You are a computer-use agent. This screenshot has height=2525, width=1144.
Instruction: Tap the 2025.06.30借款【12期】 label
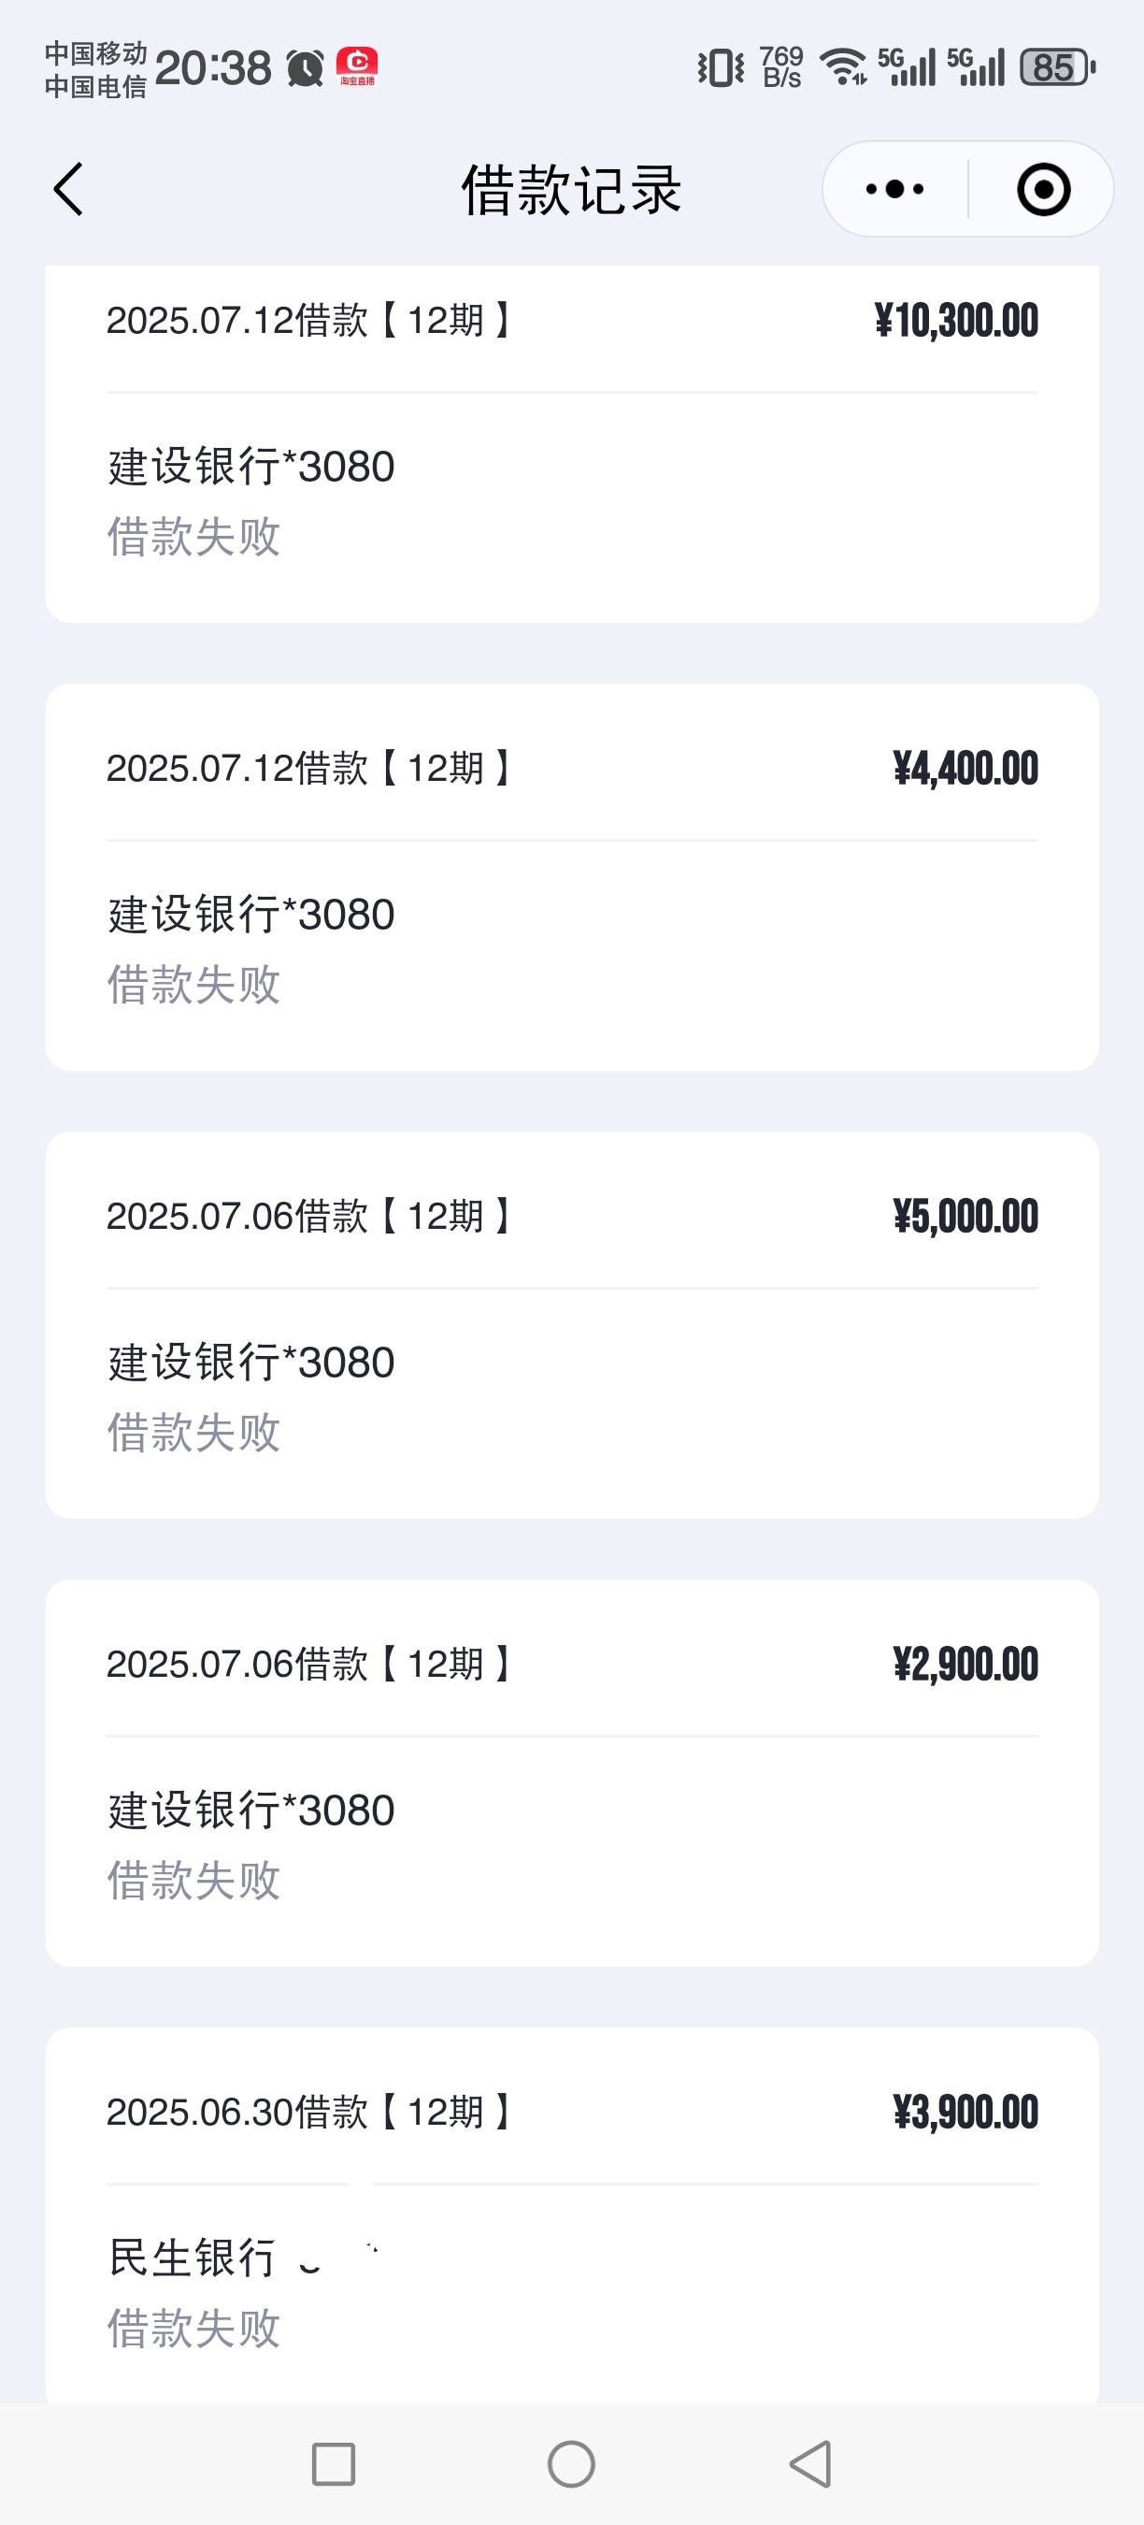(309, 2113)
